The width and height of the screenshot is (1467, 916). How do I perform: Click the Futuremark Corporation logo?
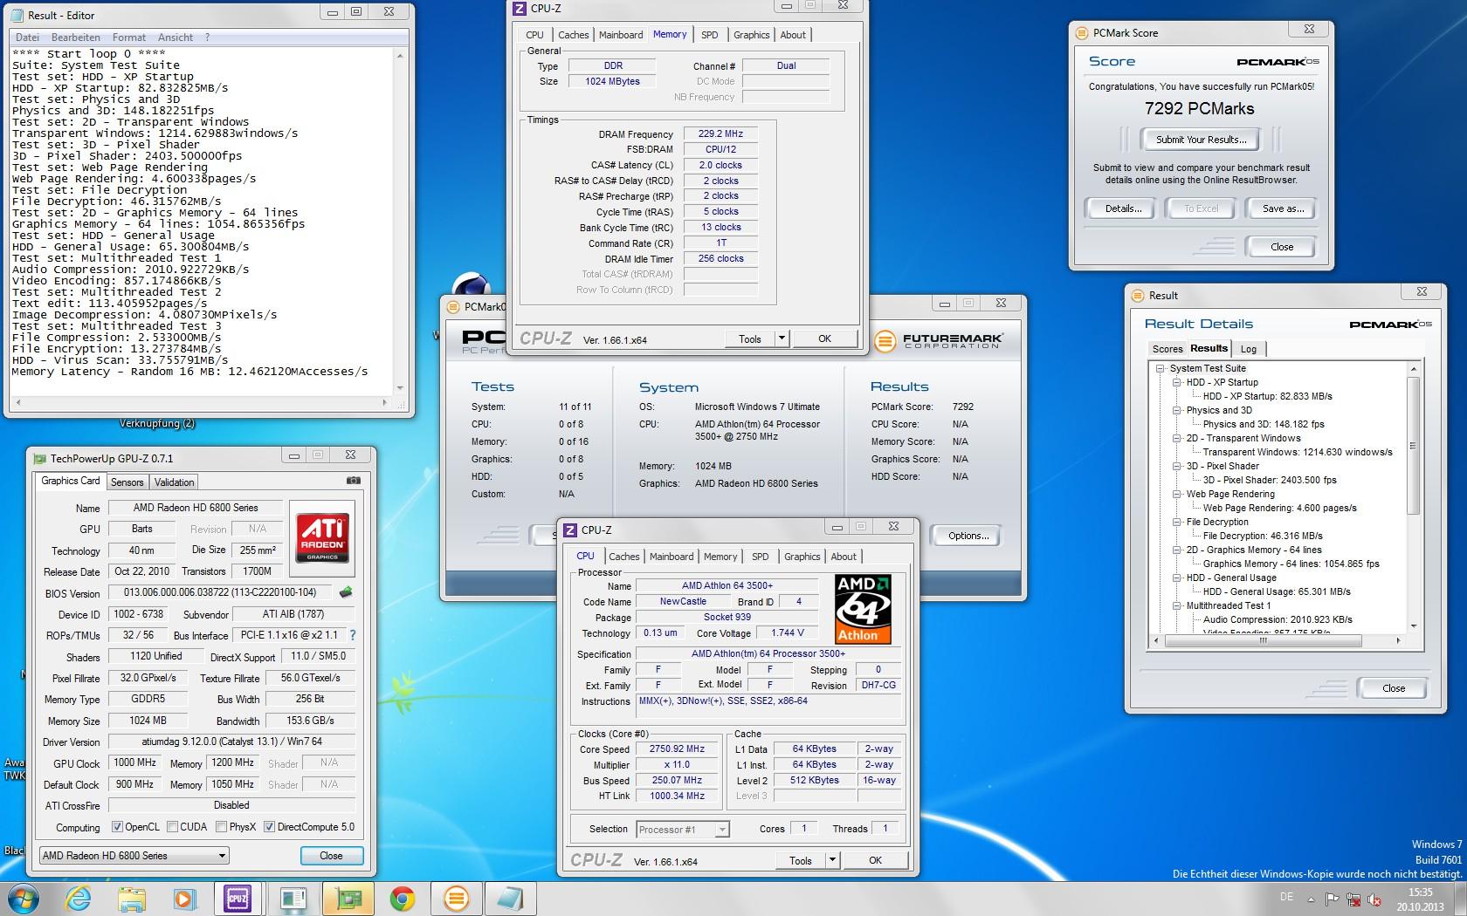[x=939, y=341]
